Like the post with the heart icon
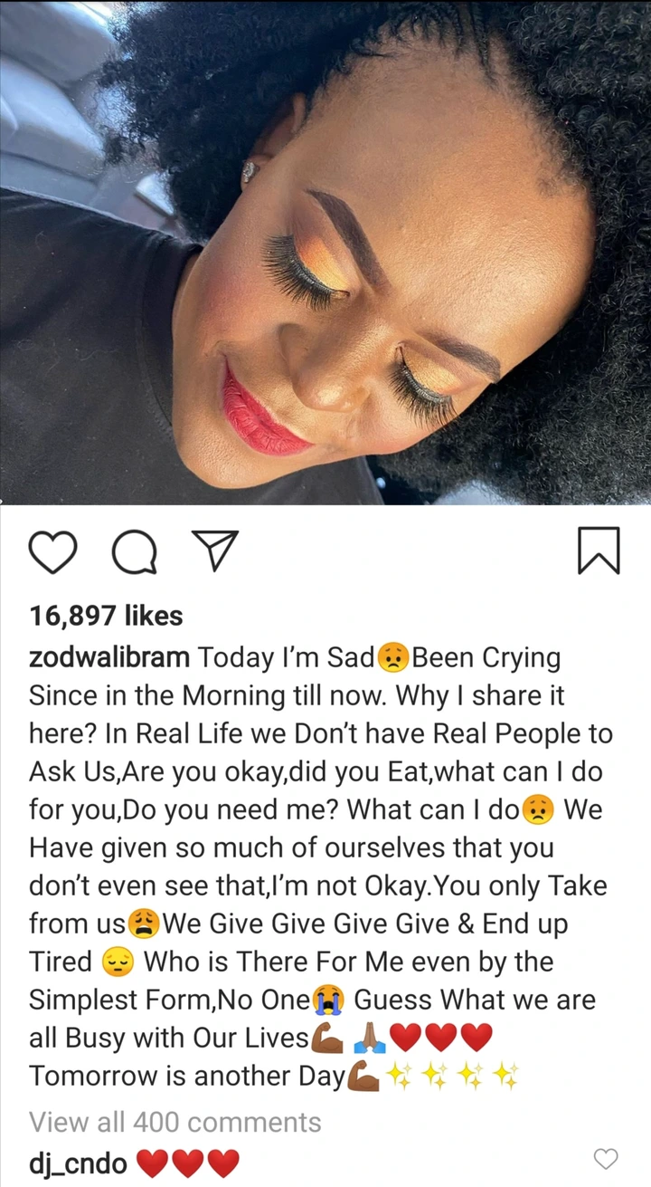This screenshot has height=1187, width=651. click(x=52, y=551)
